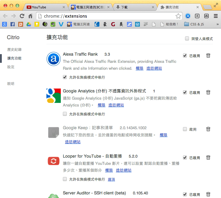Open the hamburger main menu

216,16
